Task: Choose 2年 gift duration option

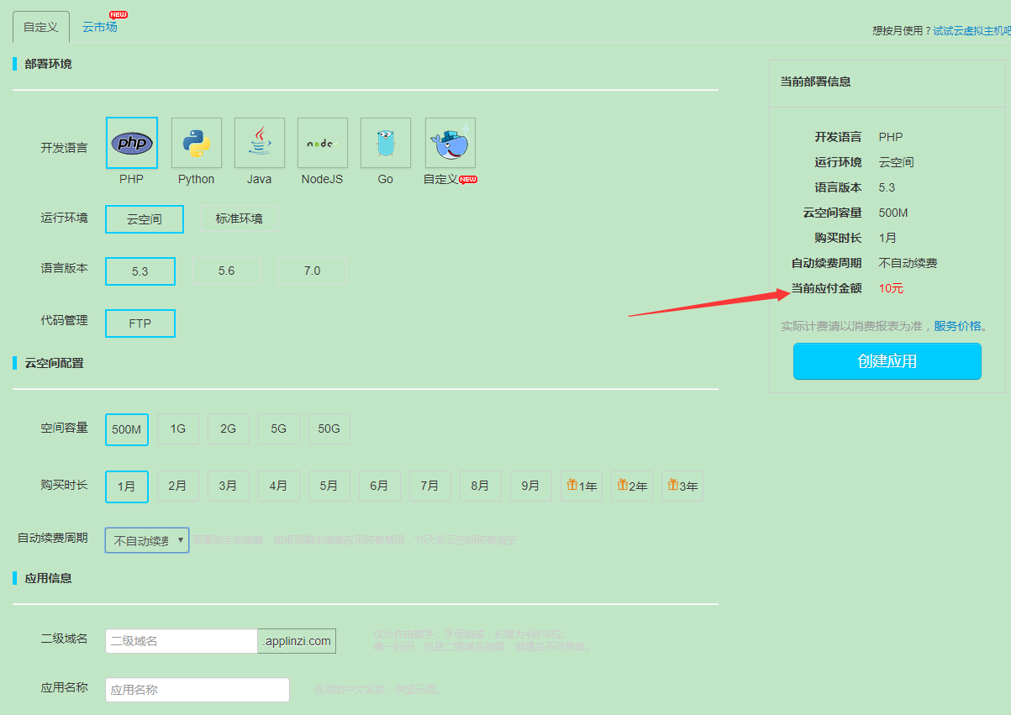Action: (x=632, y=486)
